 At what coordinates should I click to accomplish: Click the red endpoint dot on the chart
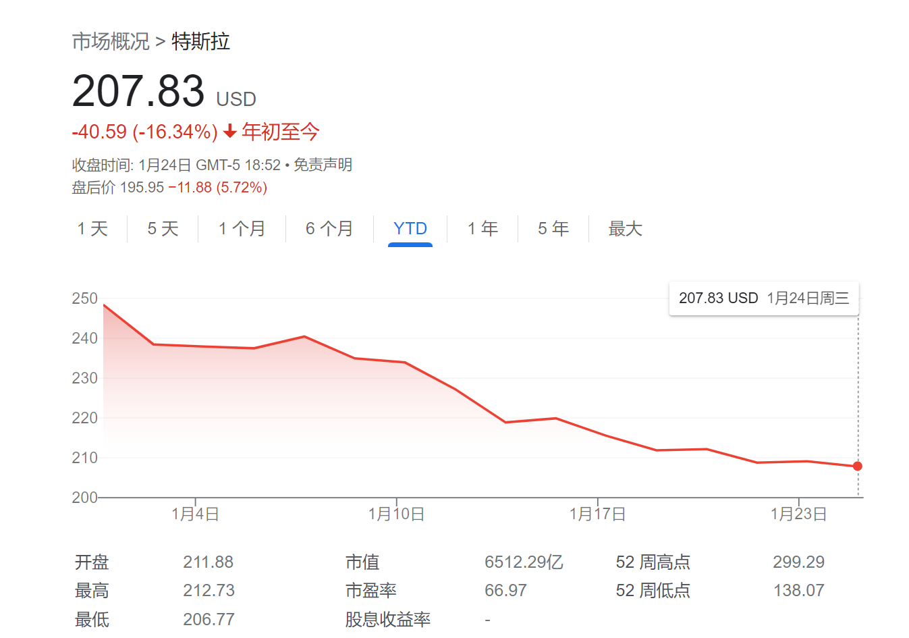[x=857, y=466]
